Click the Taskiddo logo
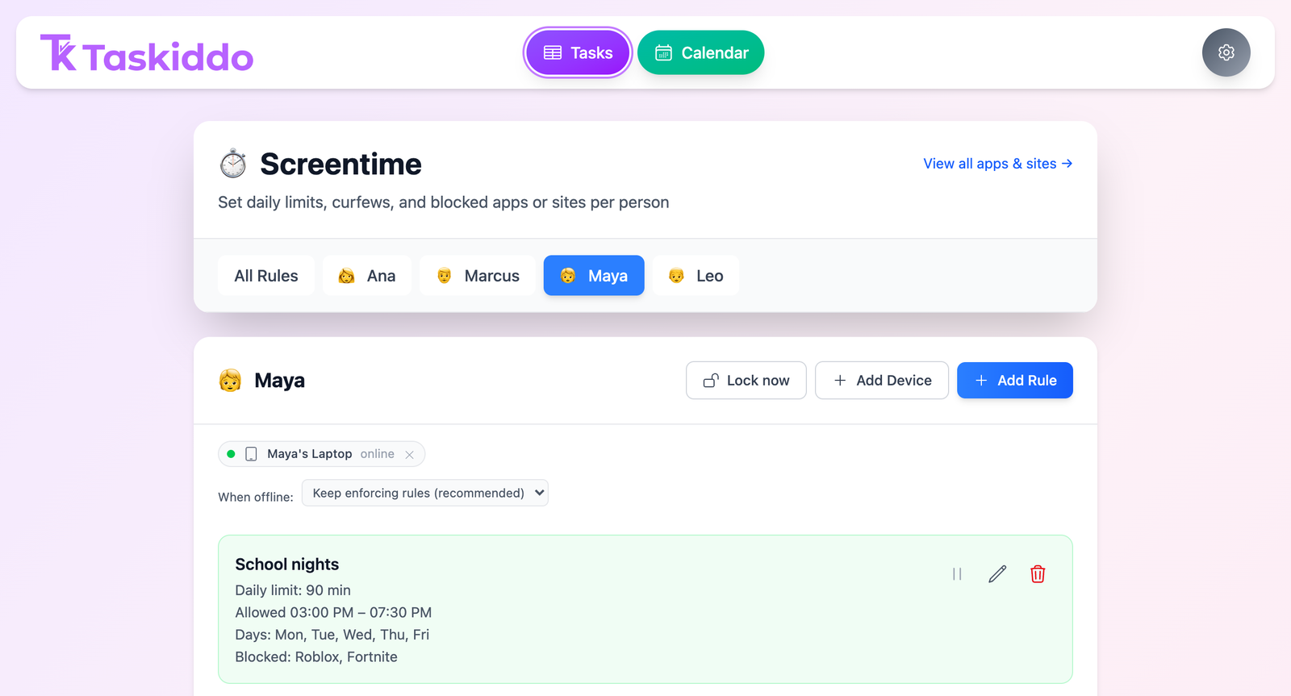 pos(147,53)
